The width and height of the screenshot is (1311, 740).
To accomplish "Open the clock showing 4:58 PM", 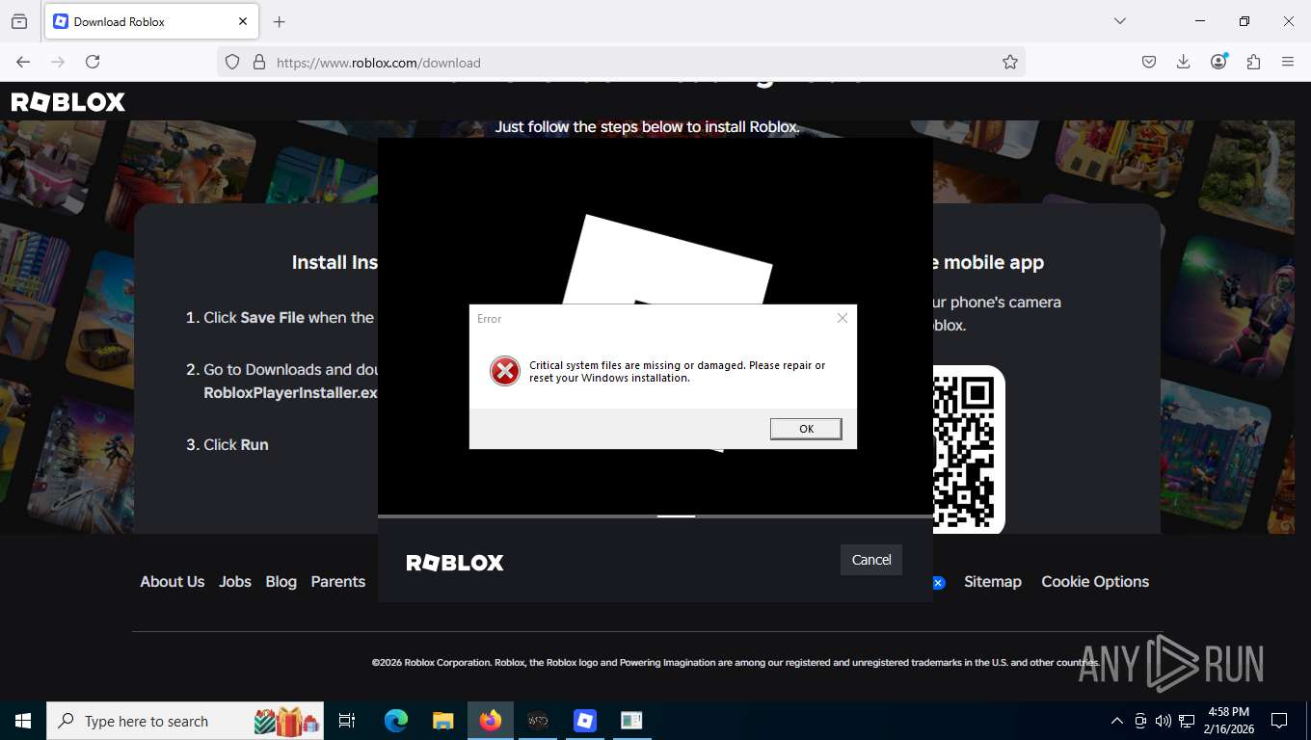I will [x=1228, y=721].
